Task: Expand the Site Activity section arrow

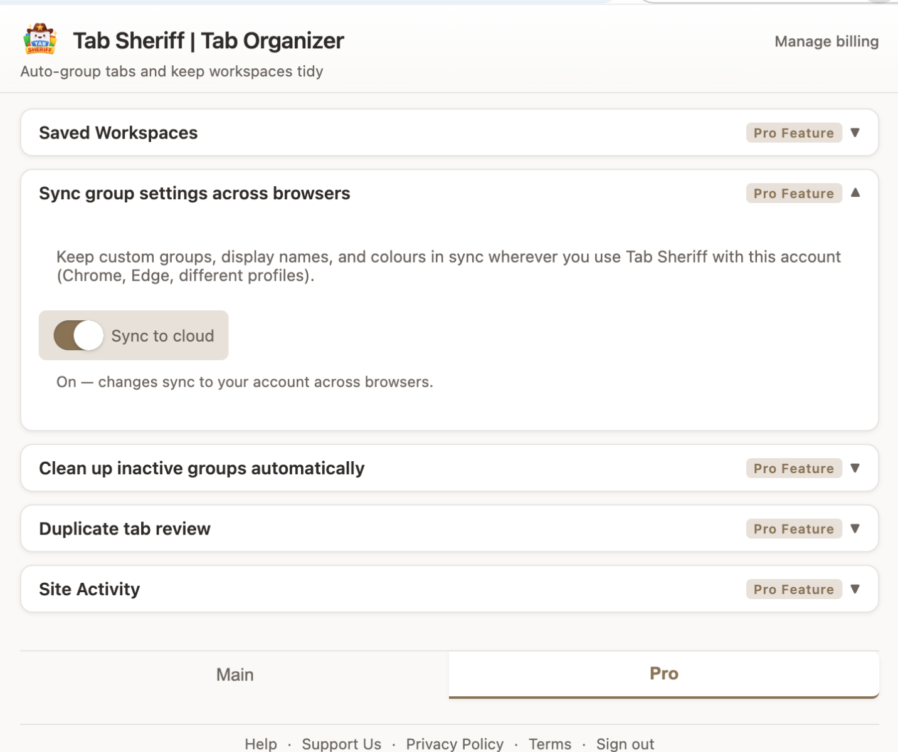Action: coord(855,589)
